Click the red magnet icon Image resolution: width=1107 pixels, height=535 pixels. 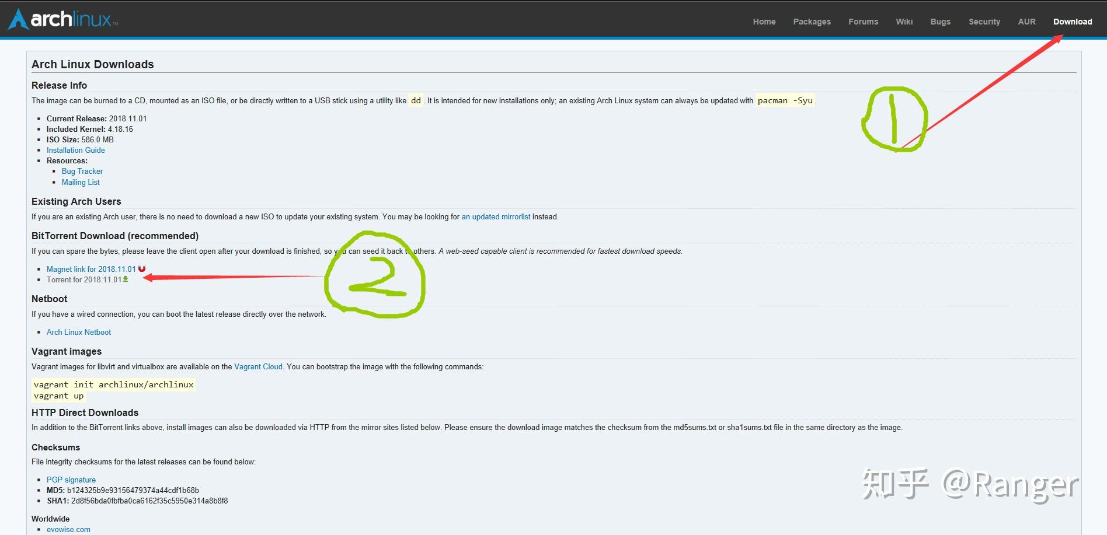pos(142,268)
